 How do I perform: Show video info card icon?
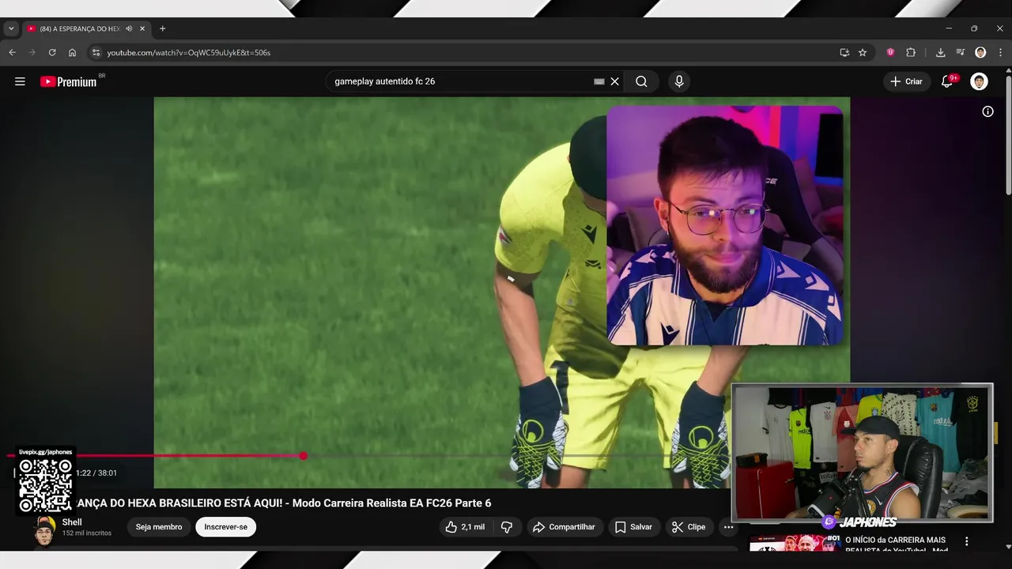point(987,111)
